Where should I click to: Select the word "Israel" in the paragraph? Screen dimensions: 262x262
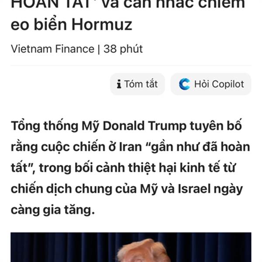pyautogui.click(x=194, y=189)
